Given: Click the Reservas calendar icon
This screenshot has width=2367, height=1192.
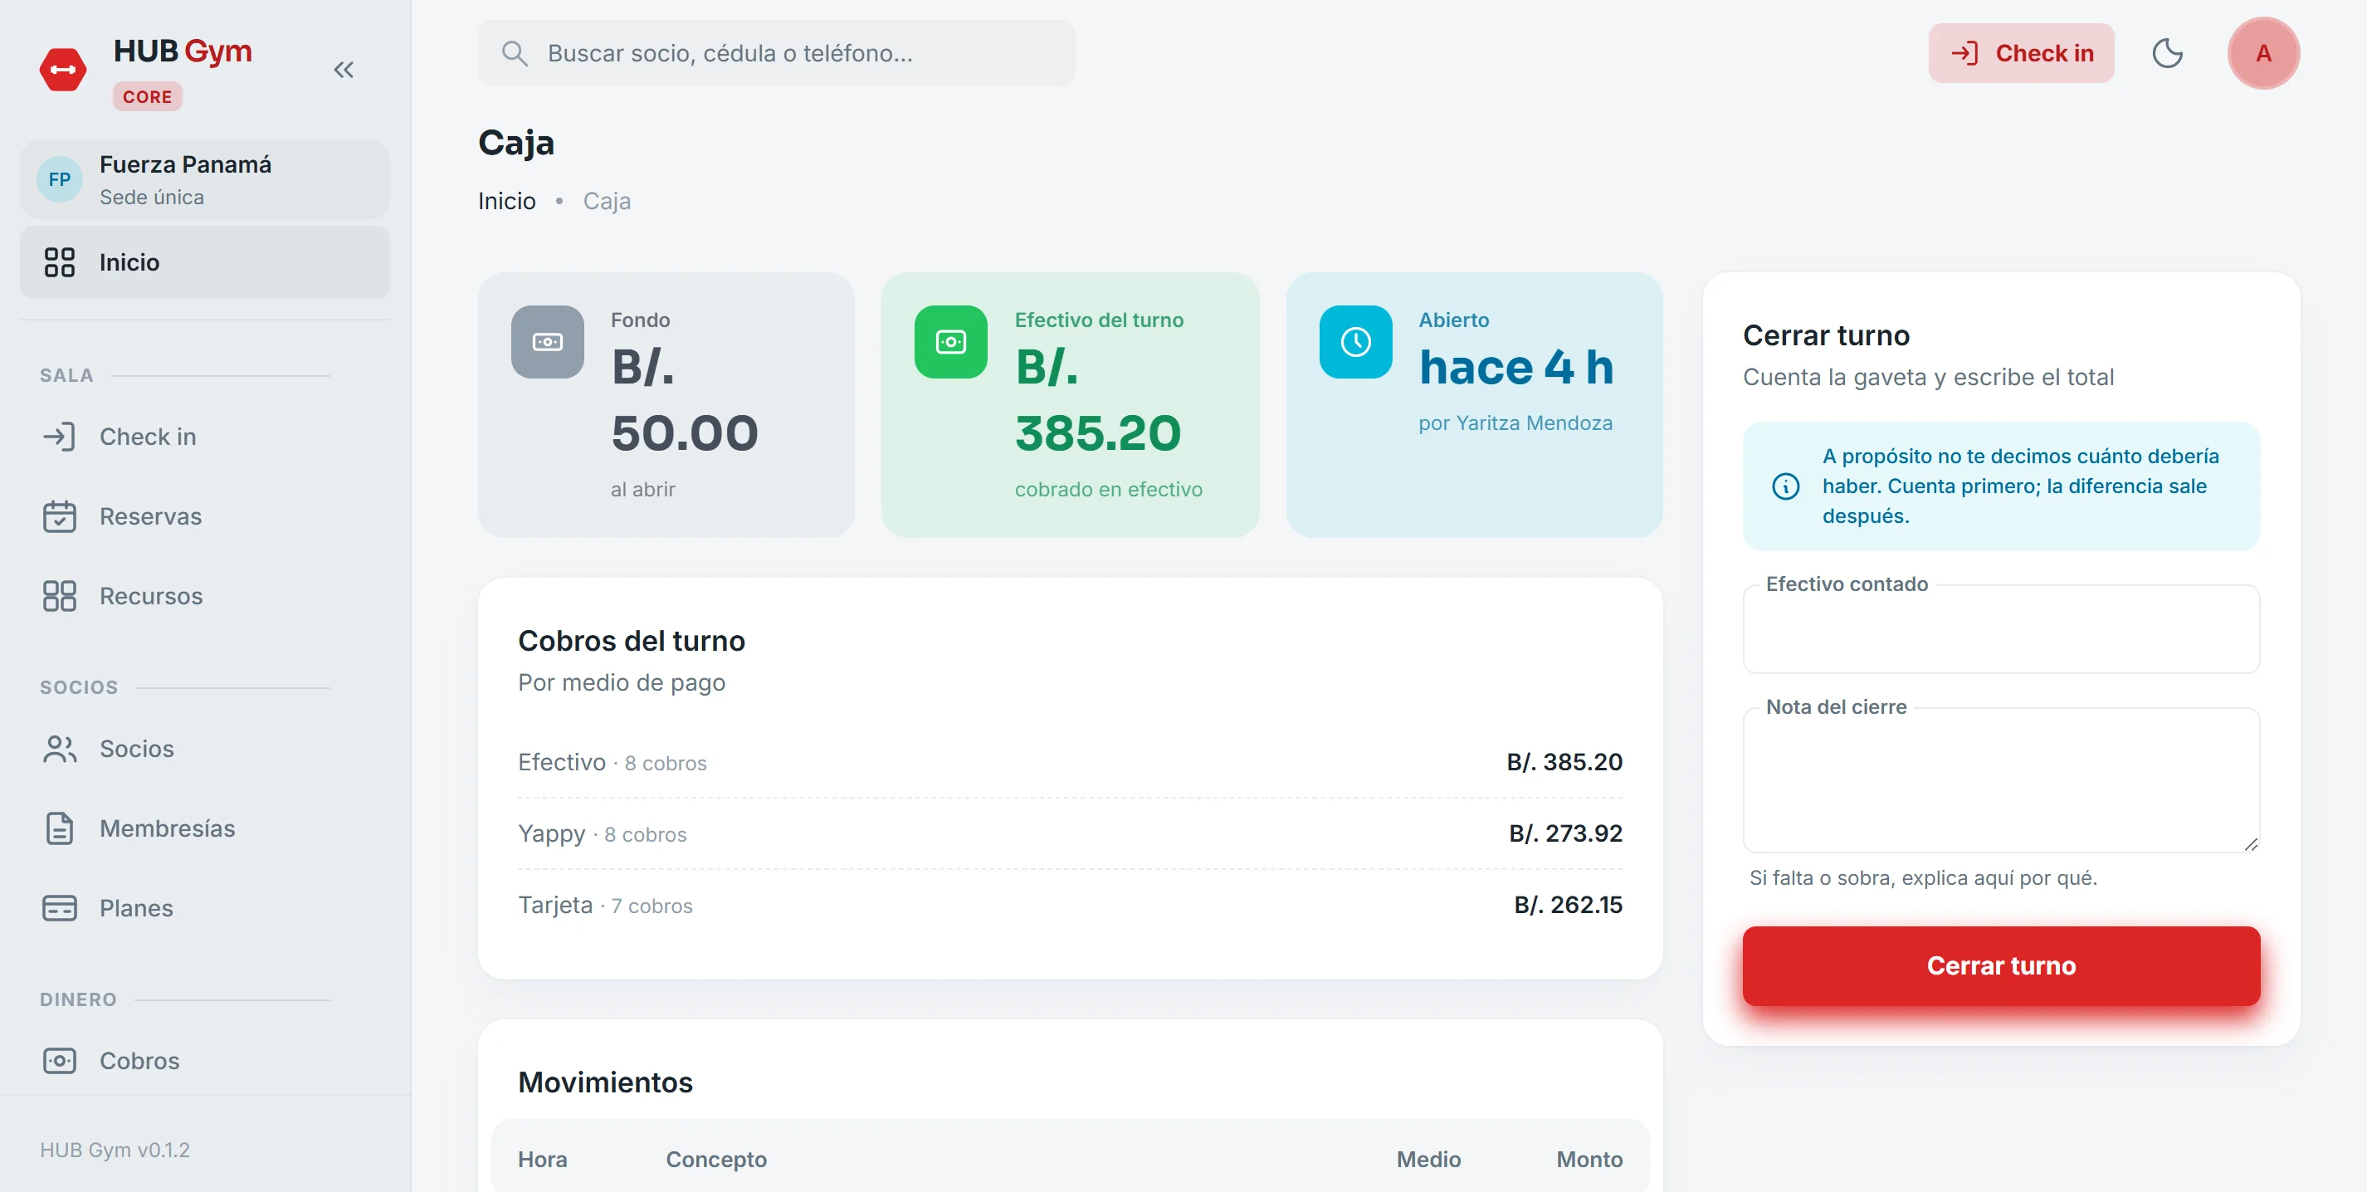Looking at the screenshot, I should coord(60,516).
